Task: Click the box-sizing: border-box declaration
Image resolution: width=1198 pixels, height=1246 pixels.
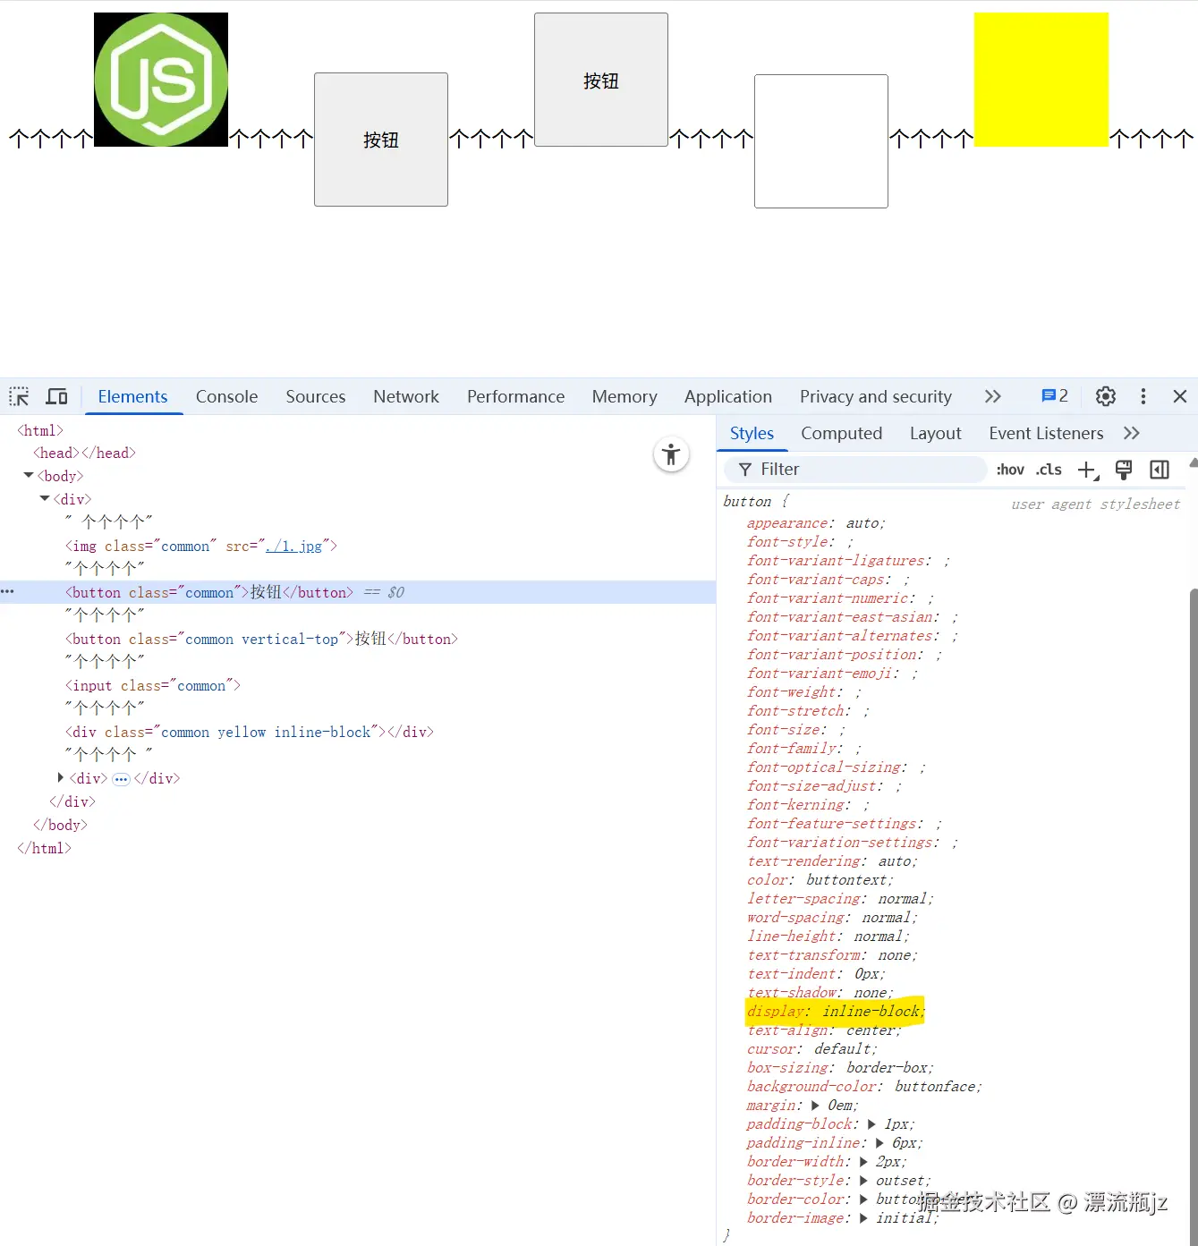Action: pos(840,1068)
